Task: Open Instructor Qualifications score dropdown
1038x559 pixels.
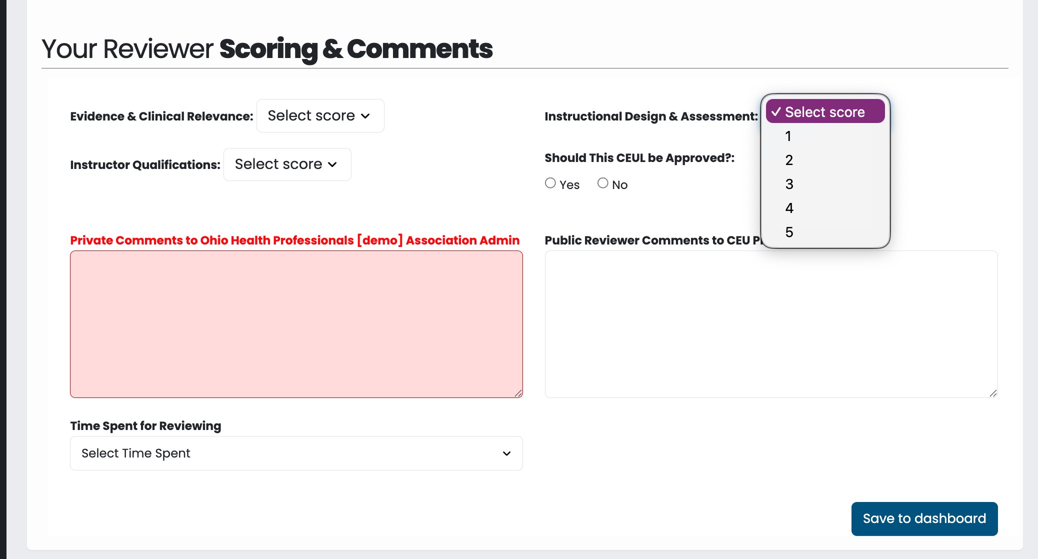Action: pyautogui.click(x=286, y=164)
